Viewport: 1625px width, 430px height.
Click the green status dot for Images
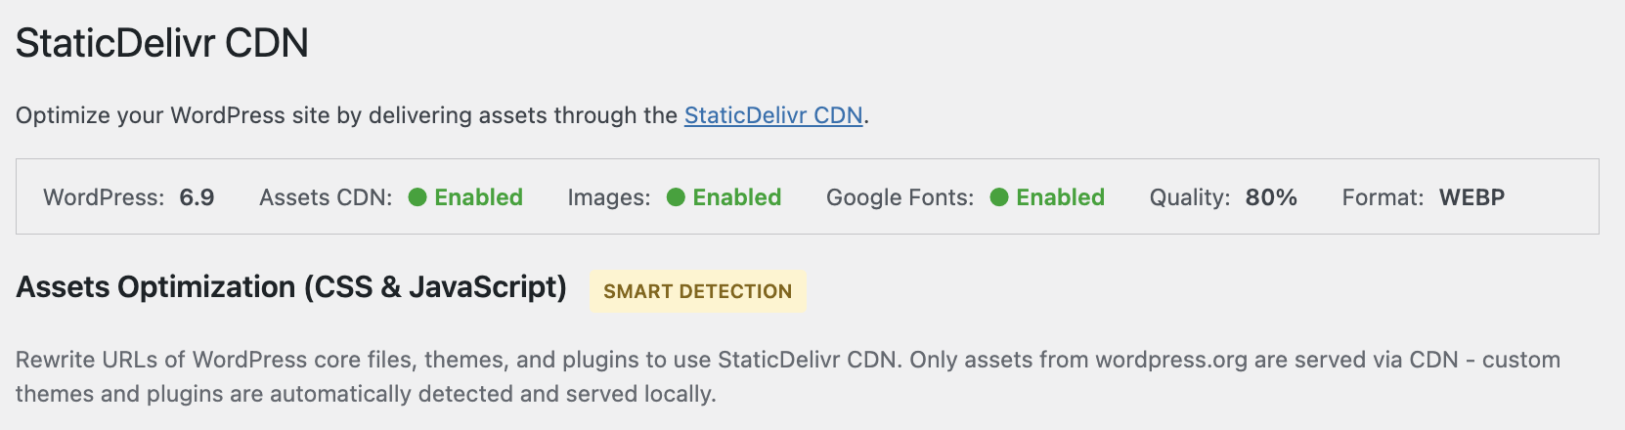click(x=676, y=197)
